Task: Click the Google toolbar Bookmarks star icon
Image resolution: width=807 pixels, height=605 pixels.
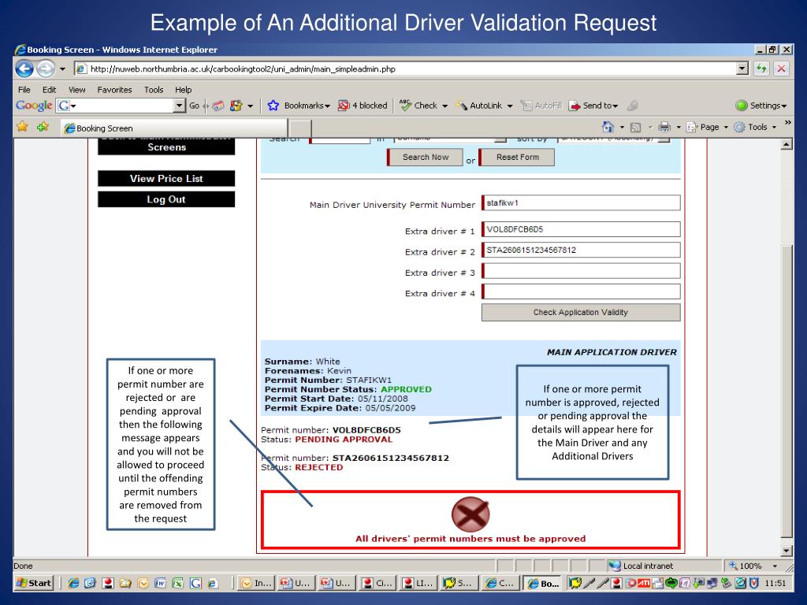Action: [x=273, y=106]
